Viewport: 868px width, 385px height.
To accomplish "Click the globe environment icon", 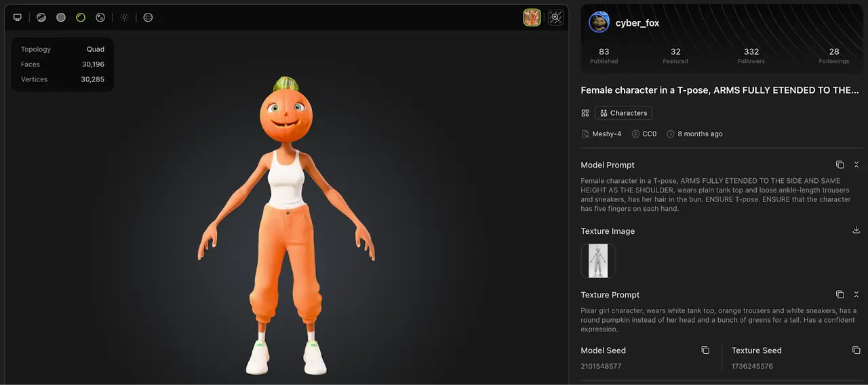I will [x=148, y=18].
